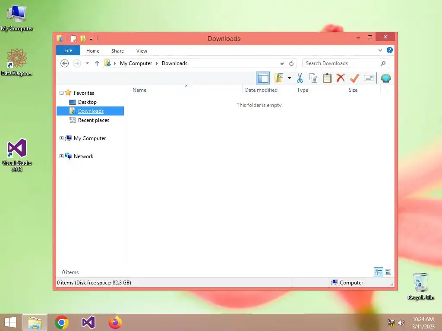This screenshot has width=442, height=331.
Task: Expand the Network tree node
Action: 61,156
